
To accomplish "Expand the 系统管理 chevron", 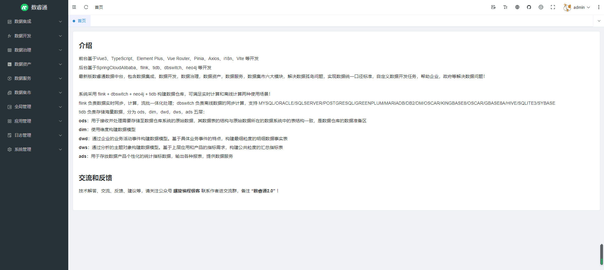I will 60,149.
